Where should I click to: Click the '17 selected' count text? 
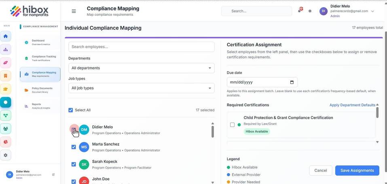click(x=205, y=110)
